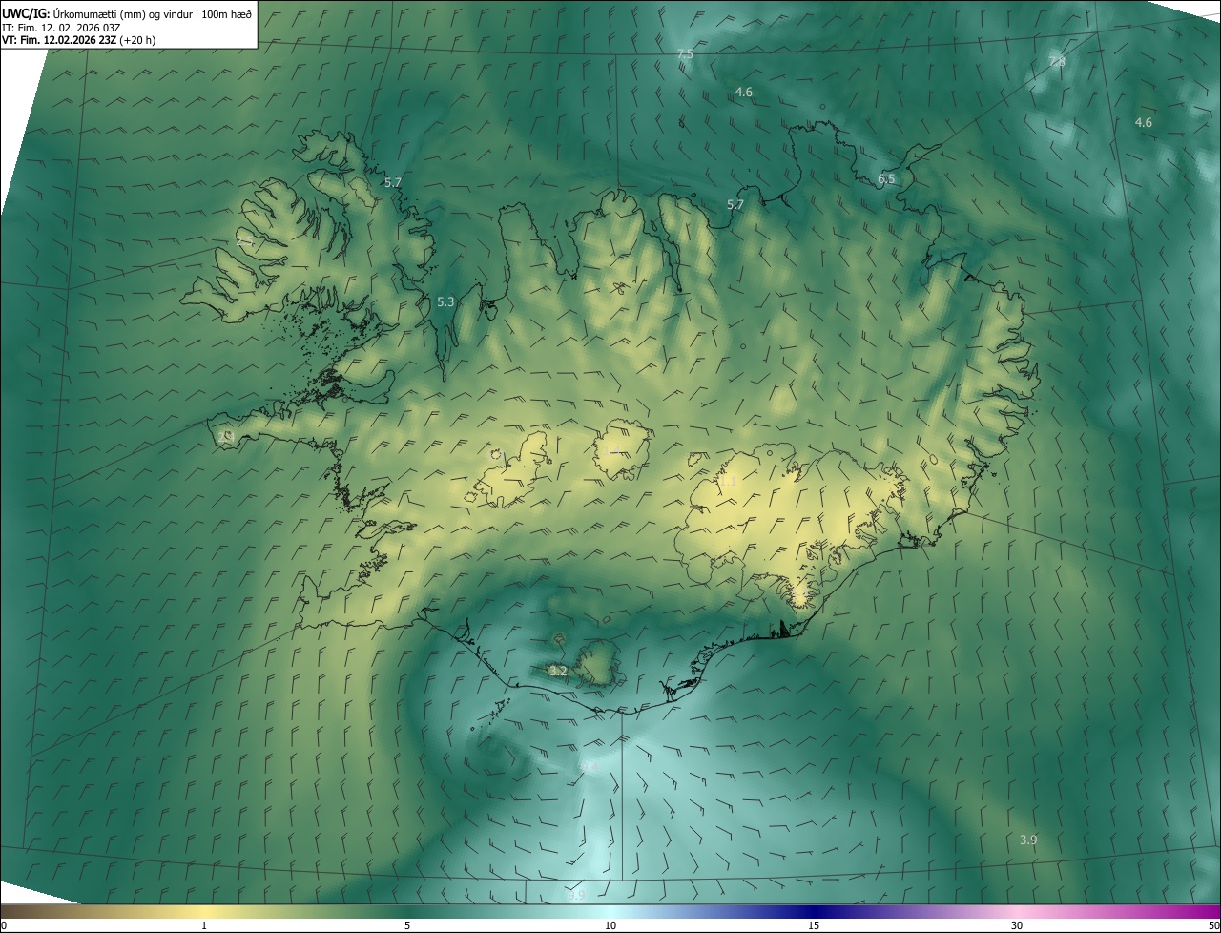Click the "5" tick on the colour scale
This screenshot has width=1221, height=933.
pos(407,925)
